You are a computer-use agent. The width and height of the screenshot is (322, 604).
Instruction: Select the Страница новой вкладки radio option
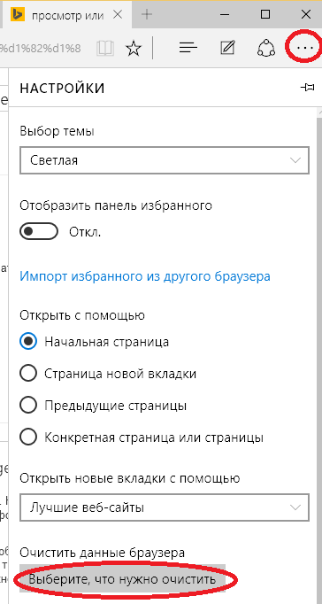tap(28, 373)
